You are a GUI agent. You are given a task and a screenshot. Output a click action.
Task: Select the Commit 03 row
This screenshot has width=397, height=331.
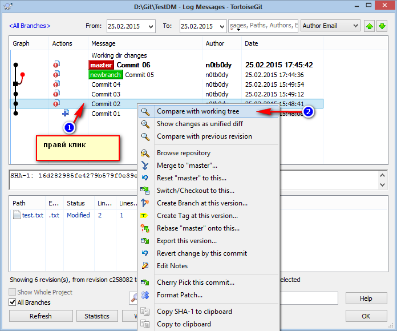pyautogui.click(x=167, y=94)
